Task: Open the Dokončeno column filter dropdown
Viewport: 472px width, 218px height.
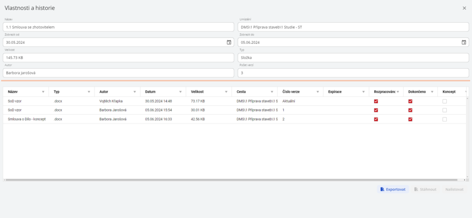Action: coord(432,92)
